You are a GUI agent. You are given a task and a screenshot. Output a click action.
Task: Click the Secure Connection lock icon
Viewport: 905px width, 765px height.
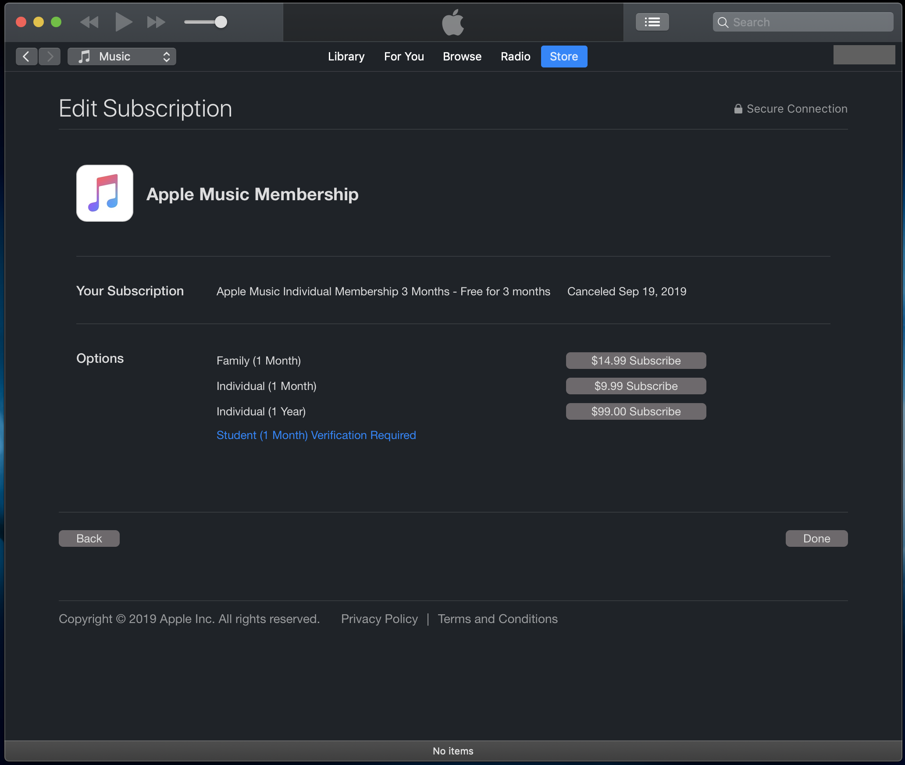click(738, 109)
